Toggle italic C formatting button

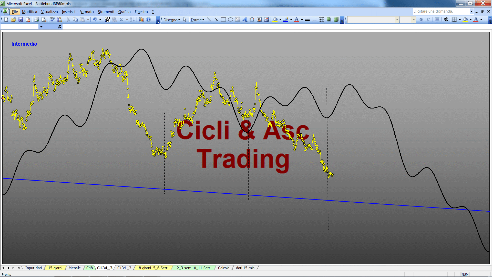click(428, 19)
